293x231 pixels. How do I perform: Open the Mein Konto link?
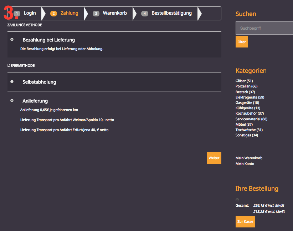(245, 164)
